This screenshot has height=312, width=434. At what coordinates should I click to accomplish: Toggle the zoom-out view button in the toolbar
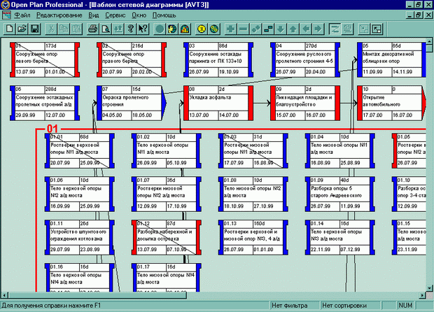click(364, 29)
